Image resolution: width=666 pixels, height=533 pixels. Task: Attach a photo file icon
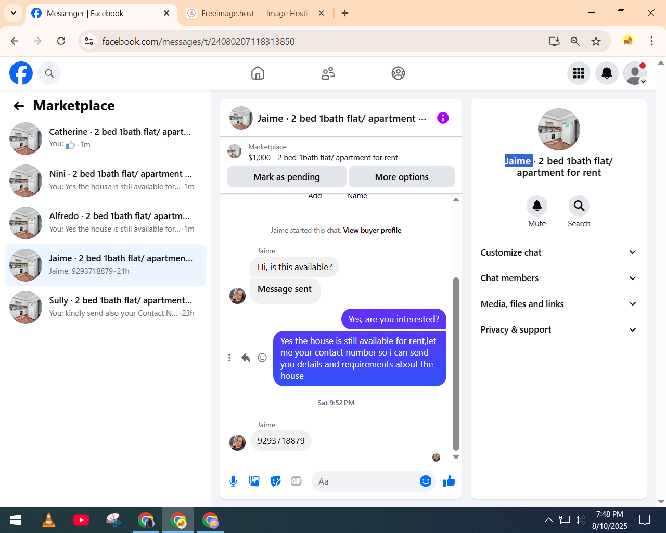254,481
